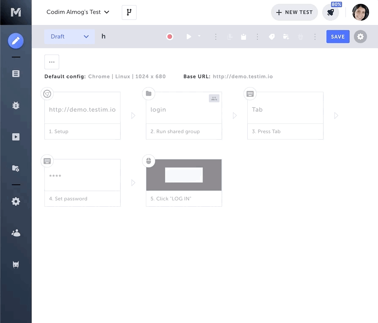The image size is (378, 323).
Task: Click the folder icon on login step
Action: (148, 93)
